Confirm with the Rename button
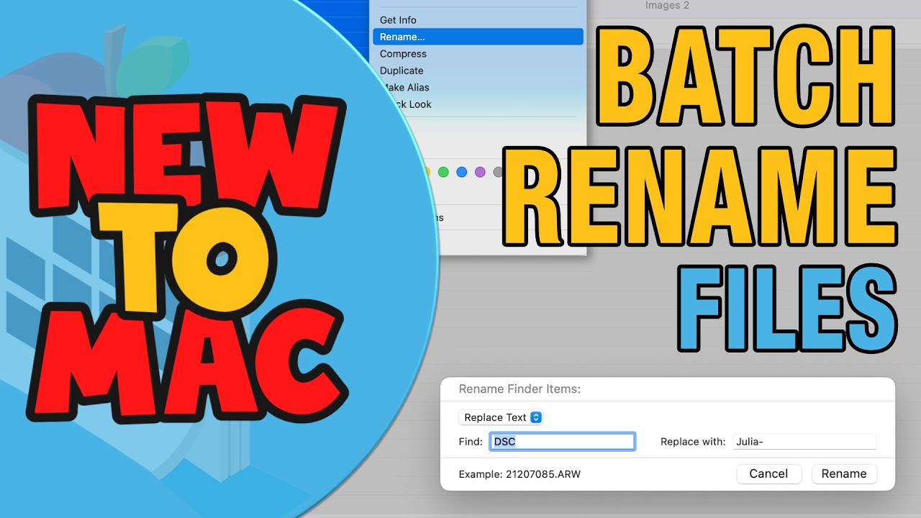921x518 pixels. click(844, 473)
